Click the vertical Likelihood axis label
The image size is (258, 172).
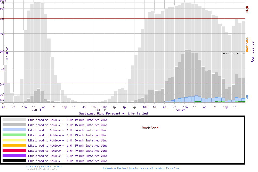[7, 54]
